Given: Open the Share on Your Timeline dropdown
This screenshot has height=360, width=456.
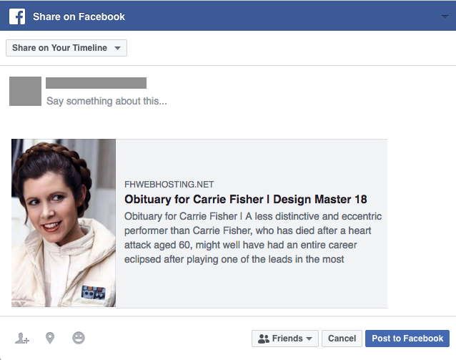Looking at the screenshot, I should pos(66,48).
